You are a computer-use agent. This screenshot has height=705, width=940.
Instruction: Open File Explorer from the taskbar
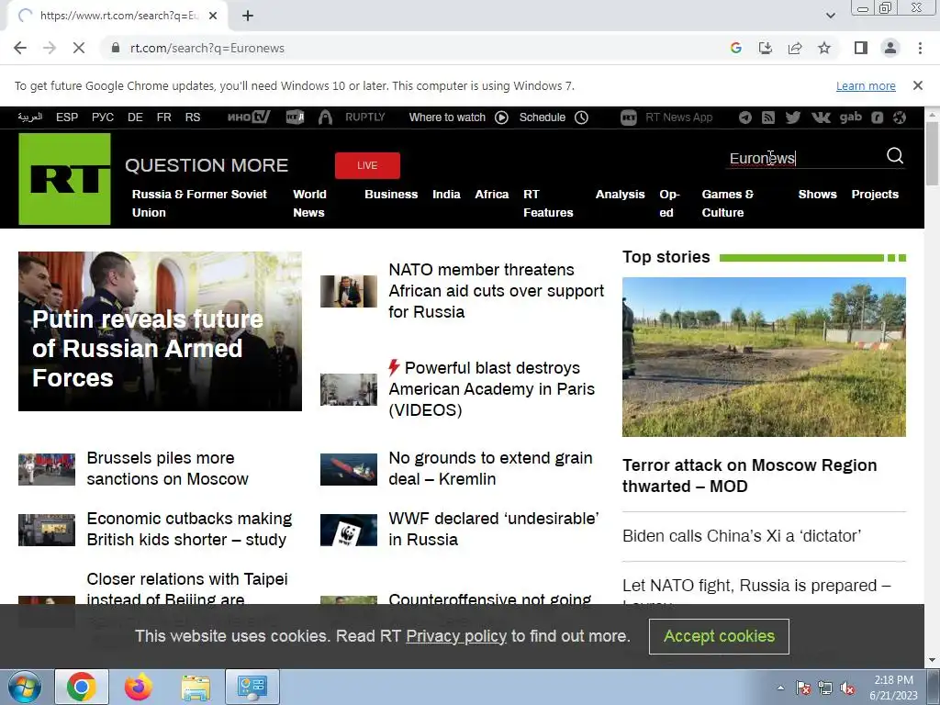click(196, 687)
